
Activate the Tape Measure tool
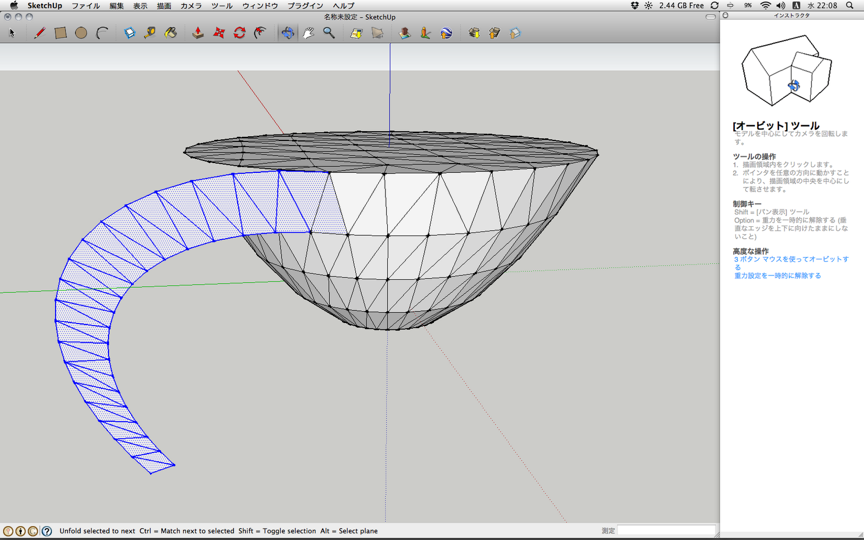(150, 33)
